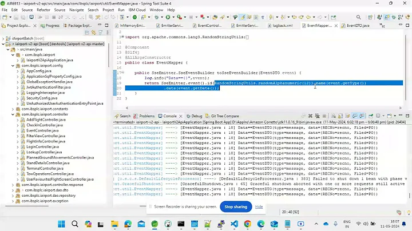Open the Display Selected Console dropdown

[383, 115]
